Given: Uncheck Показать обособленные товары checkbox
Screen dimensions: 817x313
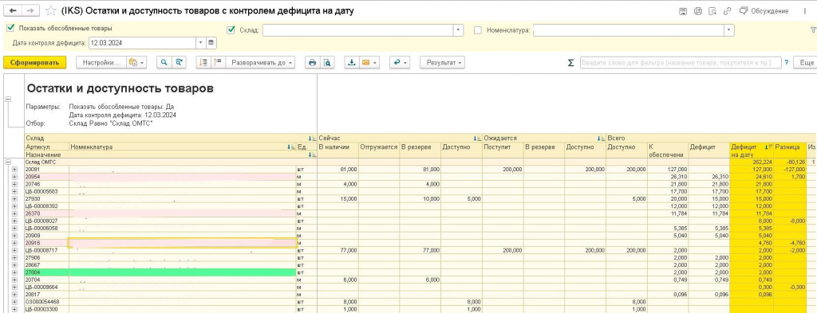Looking at the screenshot, I should 10,28.
